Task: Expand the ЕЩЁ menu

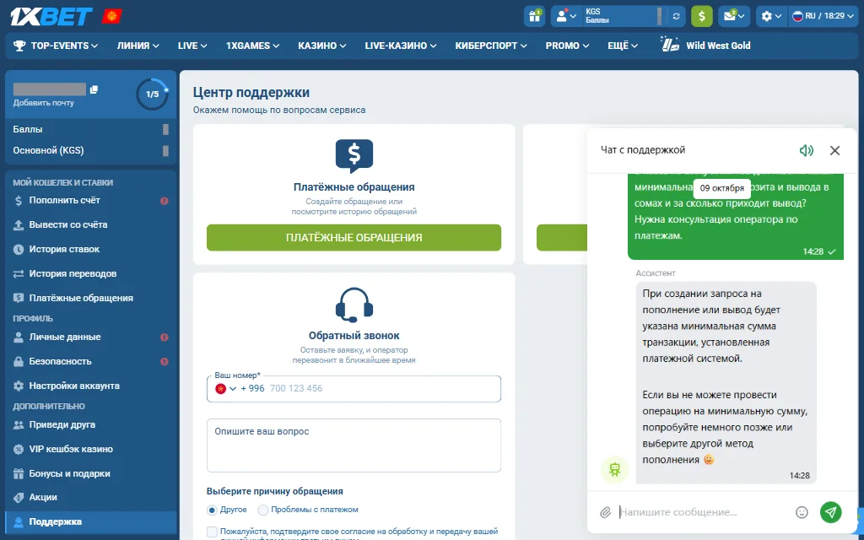Action: click(x=623, y=46)
